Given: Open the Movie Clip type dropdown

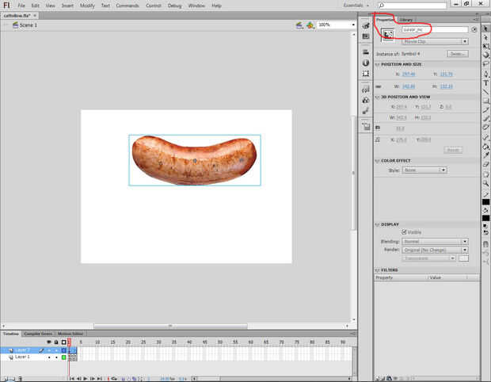Looking at the screenshot, I should click(x=435, y=41).
